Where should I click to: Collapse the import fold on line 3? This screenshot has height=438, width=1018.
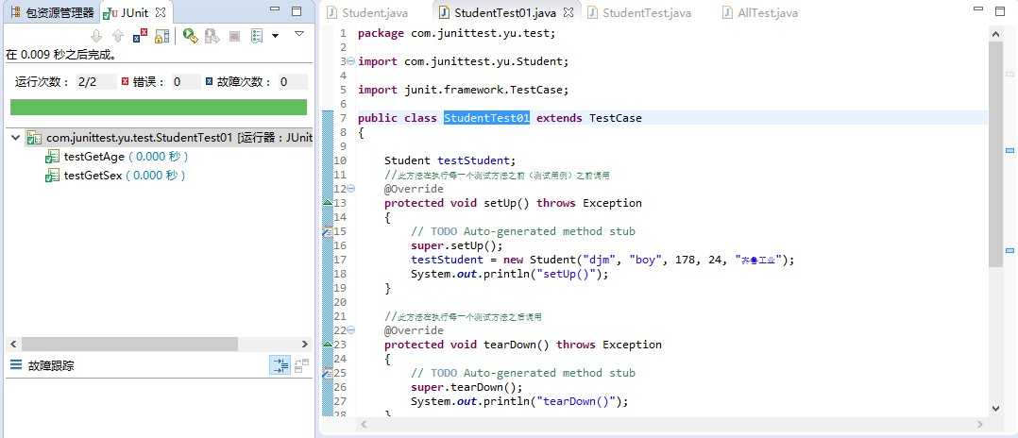pos(351,61)
